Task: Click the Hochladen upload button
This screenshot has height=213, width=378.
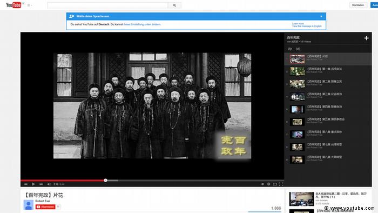Action: [x=358, y=5]
